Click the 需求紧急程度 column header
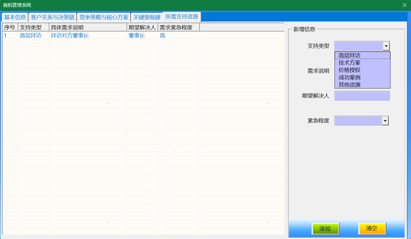Viewport: 411px width, 239px height. 179,27
